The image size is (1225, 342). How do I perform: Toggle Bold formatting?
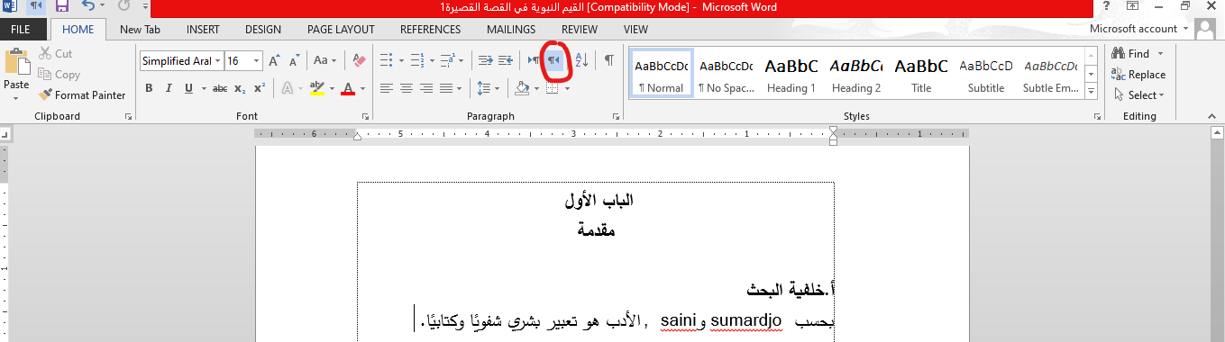[x=149, y=88]
